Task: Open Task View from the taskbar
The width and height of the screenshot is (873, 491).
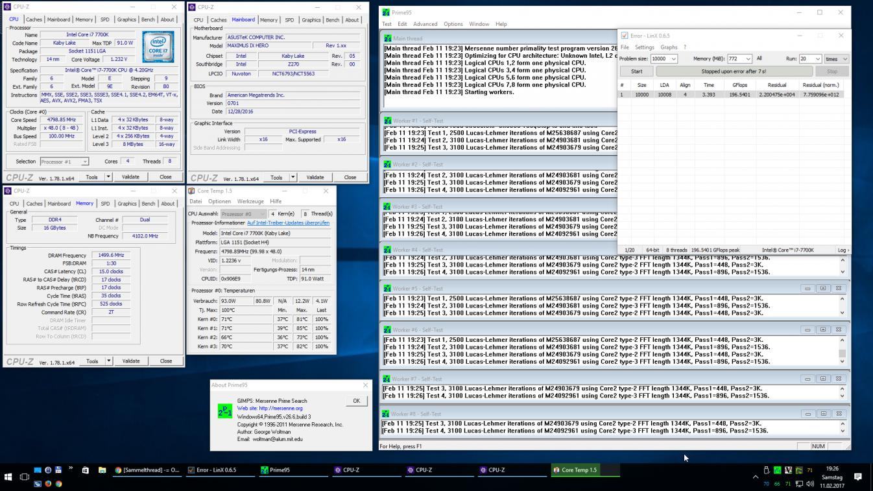Action: click(x=25, y=477)
